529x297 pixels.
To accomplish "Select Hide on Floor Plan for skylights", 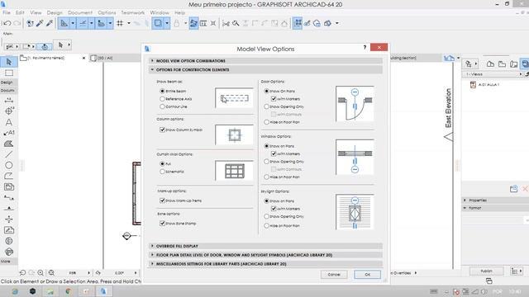I will point(266,226).
